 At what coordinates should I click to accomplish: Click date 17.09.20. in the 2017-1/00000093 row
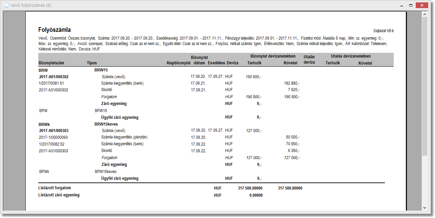pyautogui.click(x=198, y=137)
